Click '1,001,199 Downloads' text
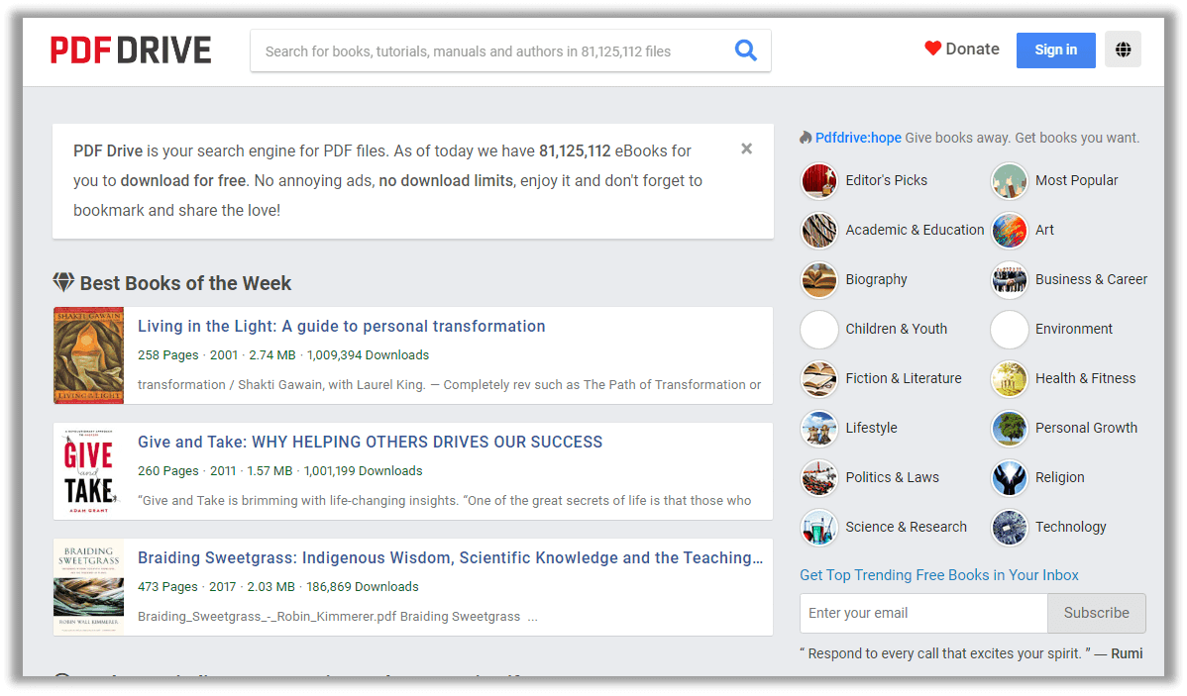 [x=364, y=470]
